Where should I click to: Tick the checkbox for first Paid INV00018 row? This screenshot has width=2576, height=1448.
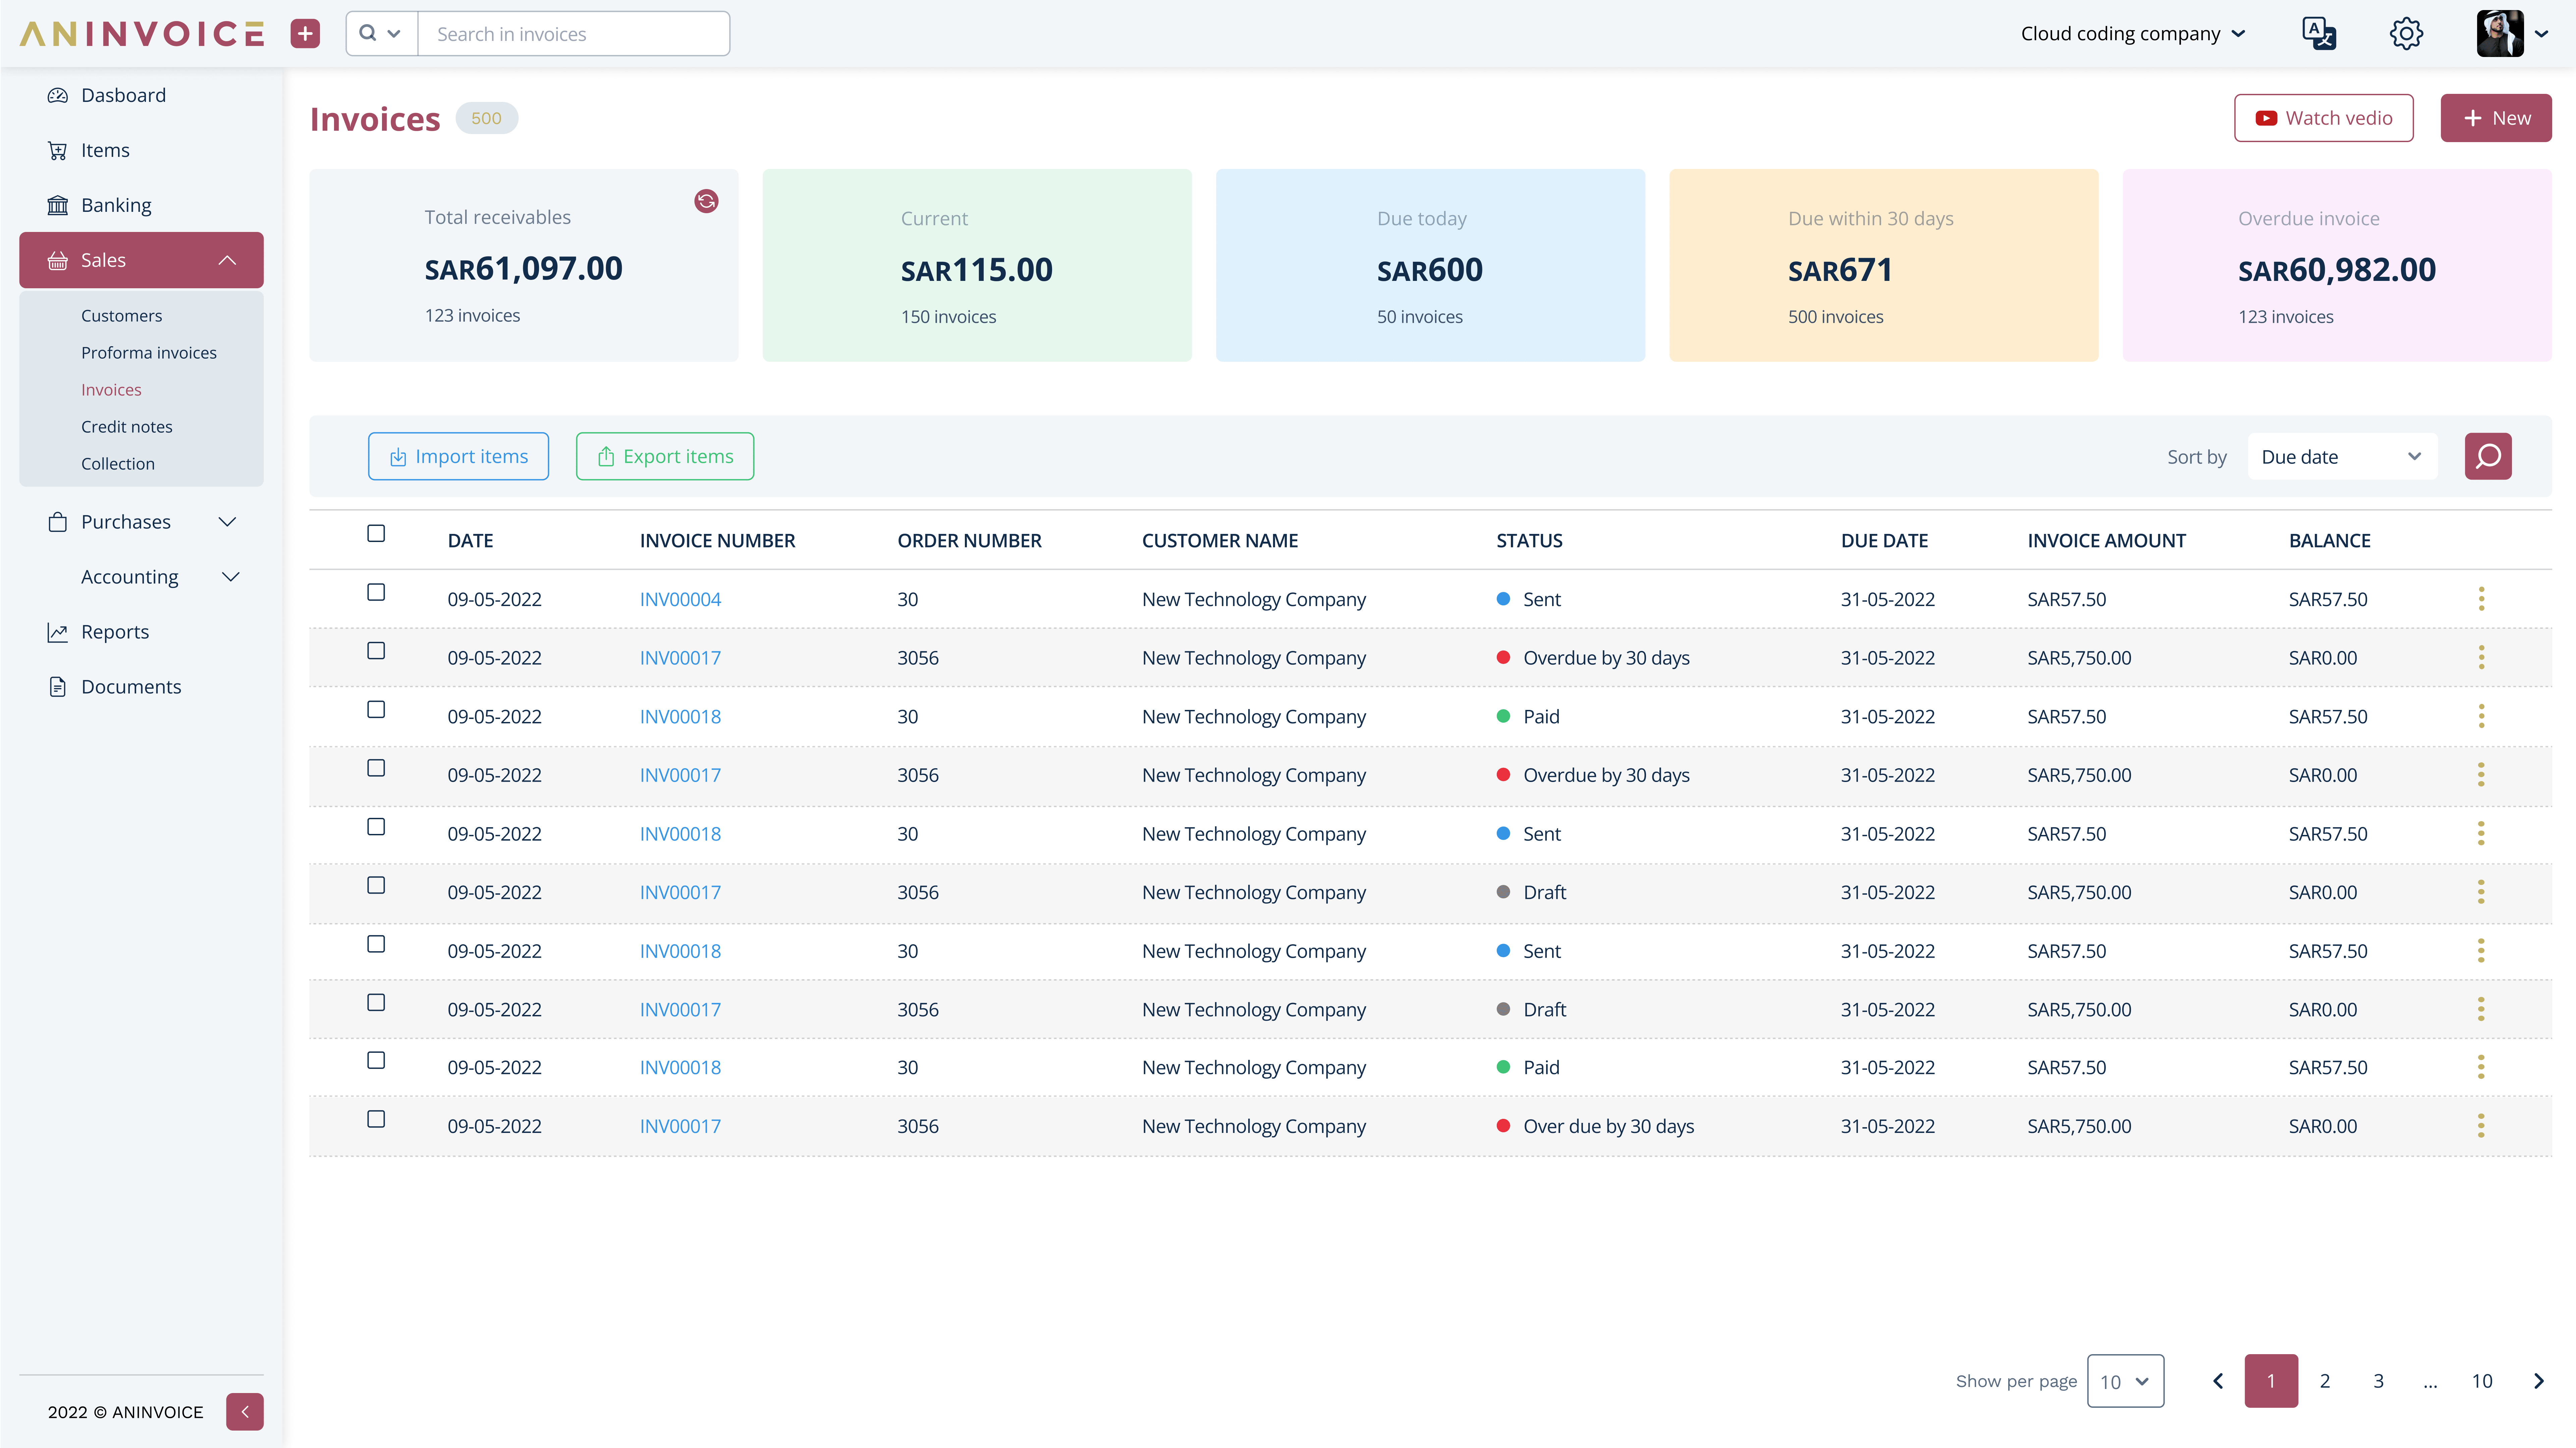point(376,710)
